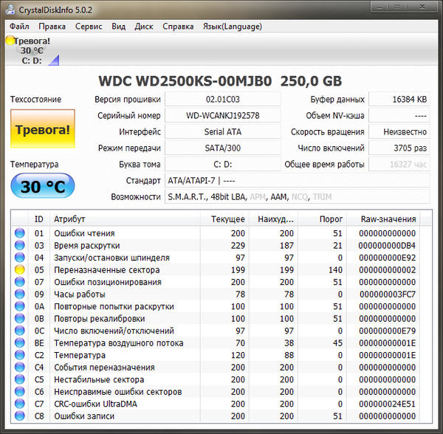Open the Язык(Language) menu

point(233,27)
